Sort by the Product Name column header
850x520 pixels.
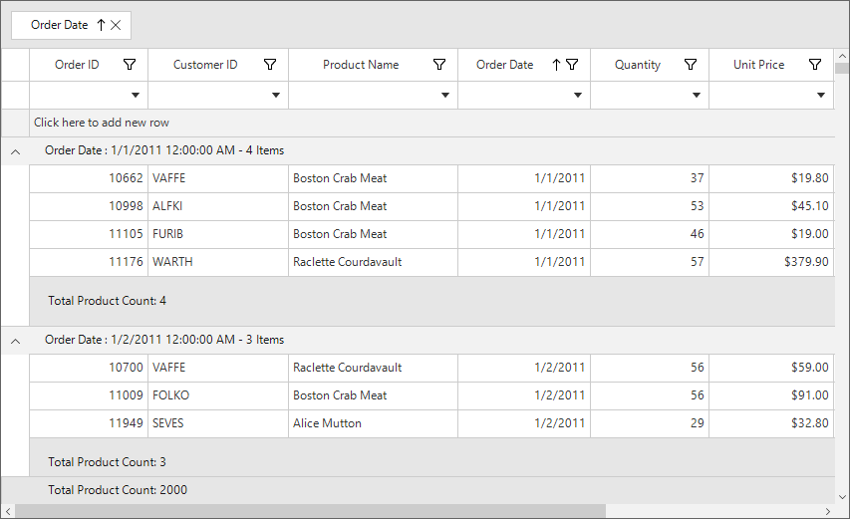[x=360, y=65]
